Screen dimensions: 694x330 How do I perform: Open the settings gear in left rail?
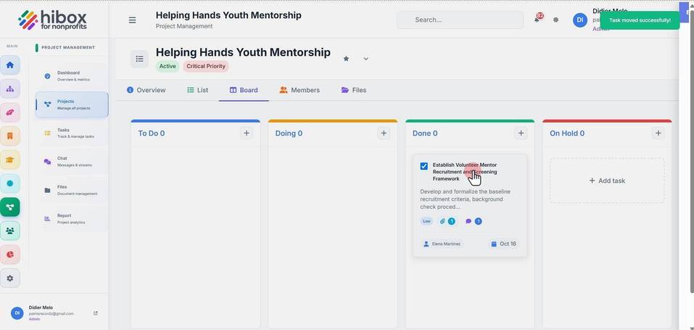click(x=9, y=279)
